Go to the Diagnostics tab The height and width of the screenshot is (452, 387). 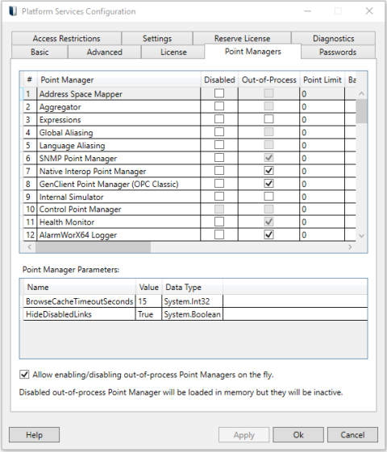333,39
